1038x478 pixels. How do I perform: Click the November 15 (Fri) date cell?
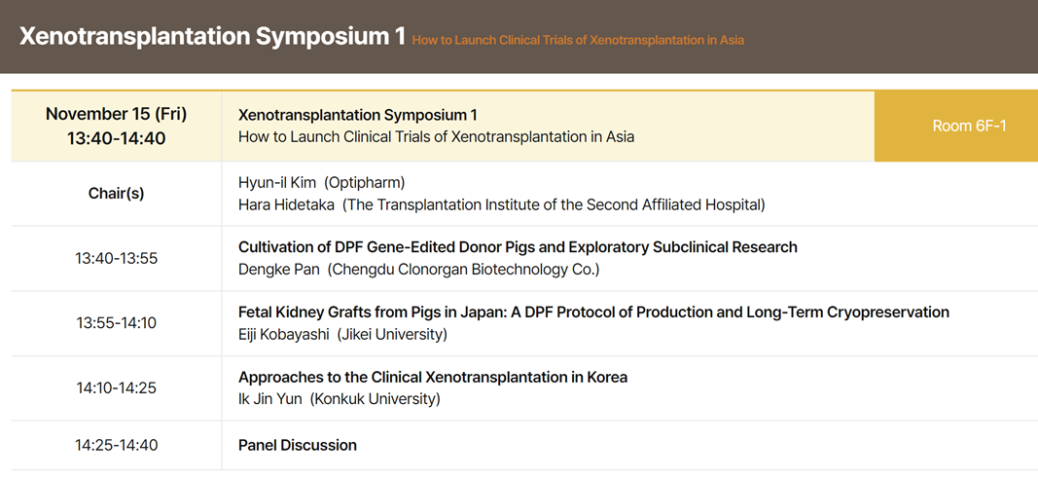117,114
